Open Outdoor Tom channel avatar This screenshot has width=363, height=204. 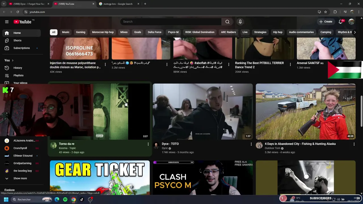click(x=259, y=146)
